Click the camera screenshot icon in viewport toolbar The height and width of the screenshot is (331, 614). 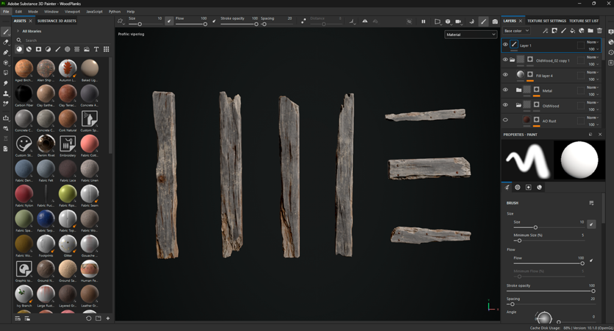pos(495,21)
